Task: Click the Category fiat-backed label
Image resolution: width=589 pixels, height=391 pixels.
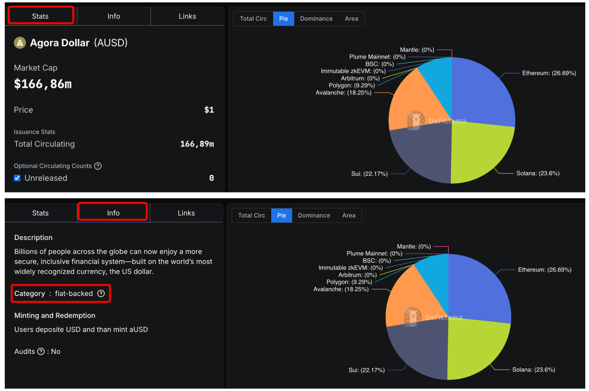Action: (54, 293)
